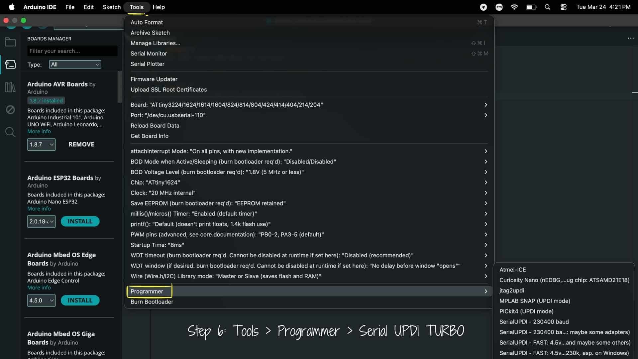Open macOS Spotlight search icon
This screenshot has width=638, height=359.
pos(548,7)
